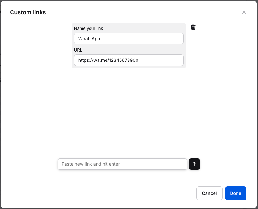
Task: Click the 'Name your link' label
Action: [x=89, y=28]
